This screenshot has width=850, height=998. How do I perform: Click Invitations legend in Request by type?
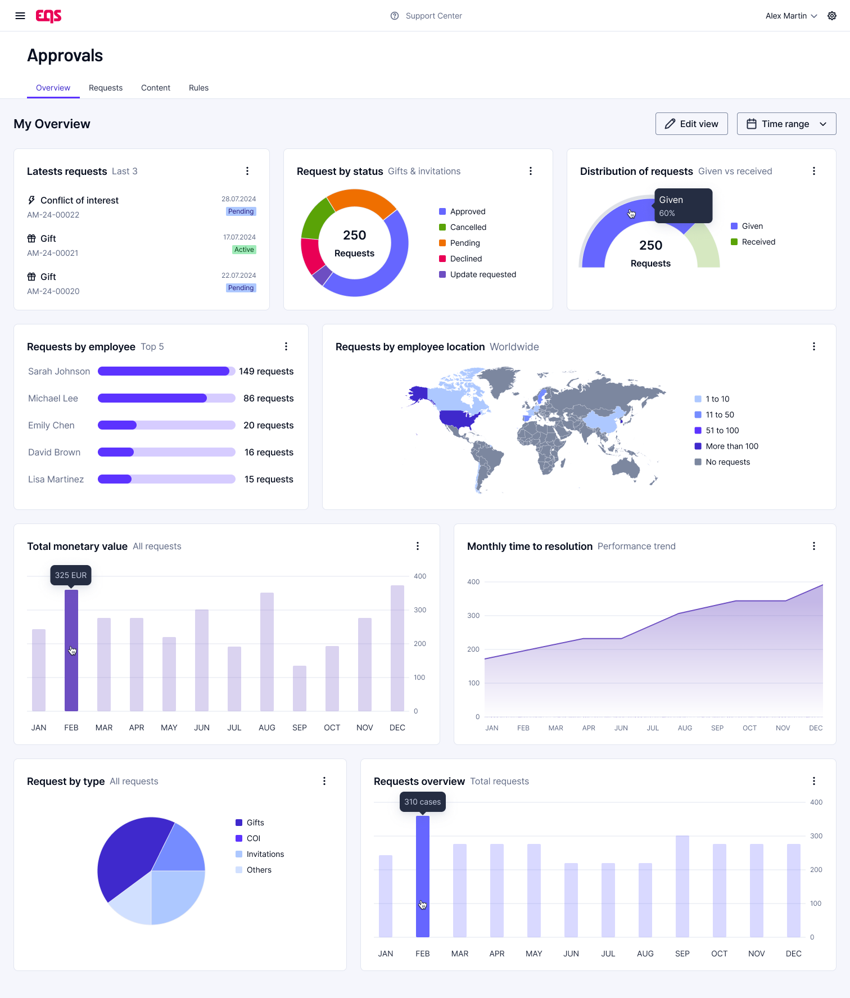(x=260, y=854)
